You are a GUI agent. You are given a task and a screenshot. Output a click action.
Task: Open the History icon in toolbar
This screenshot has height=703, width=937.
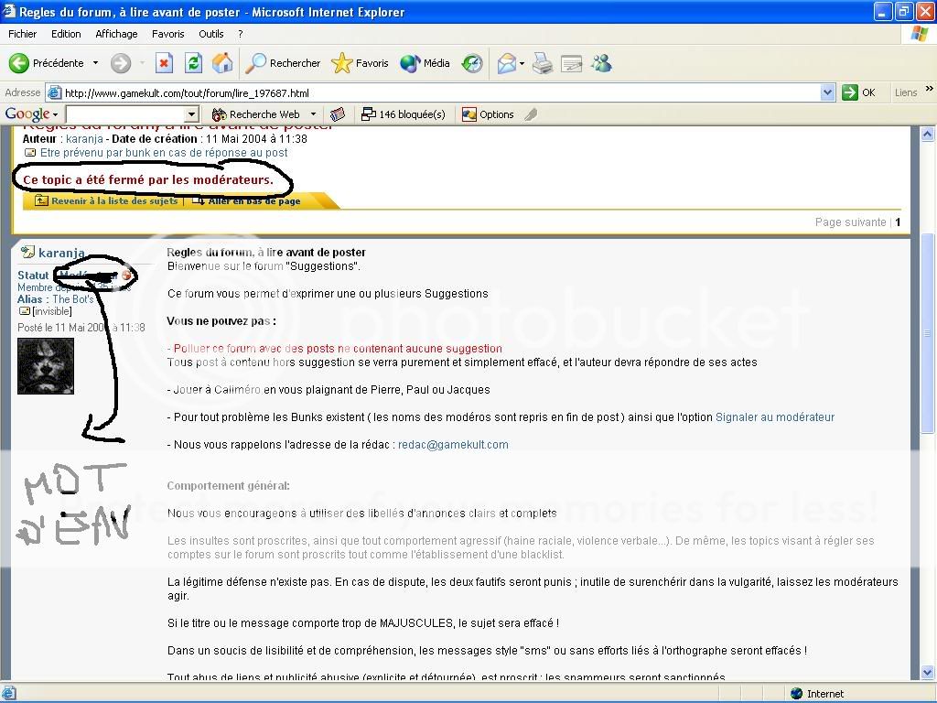pyautogui.click(x=472, y=63)
